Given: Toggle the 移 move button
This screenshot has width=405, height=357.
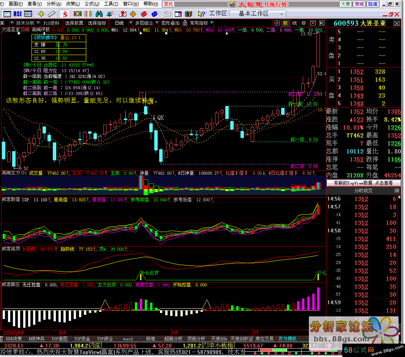Looking at the screenshot, I should click(x=304, y=23).
